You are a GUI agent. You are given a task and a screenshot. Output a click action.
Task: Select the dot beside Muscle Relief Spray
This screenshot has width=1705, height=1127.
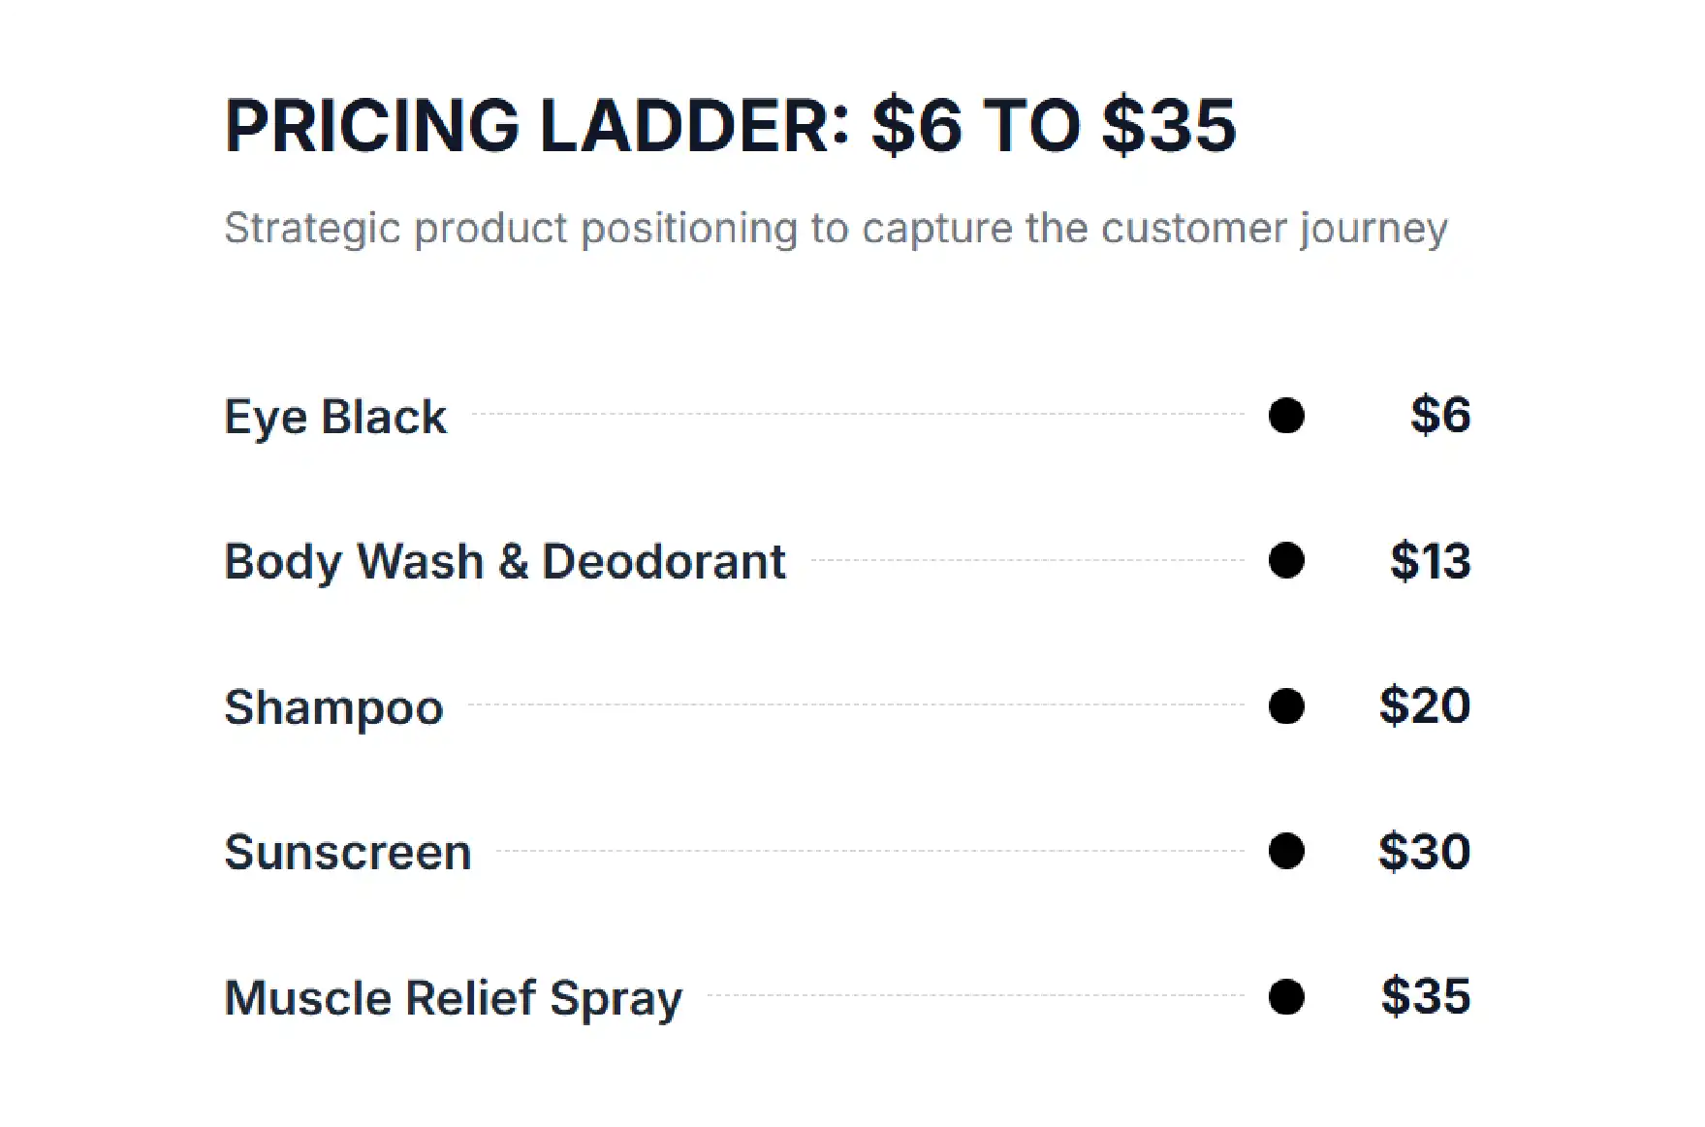1286,996
